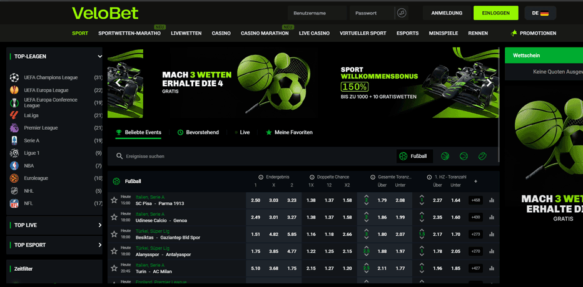The width and height of the screenshot is (583, 287).
Task: Add SC Pisa – Parma 1913 to favorites
Action: 114,200
